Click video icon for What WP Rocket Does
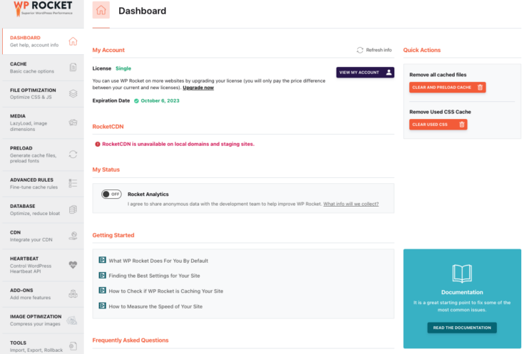 [102, 260]
